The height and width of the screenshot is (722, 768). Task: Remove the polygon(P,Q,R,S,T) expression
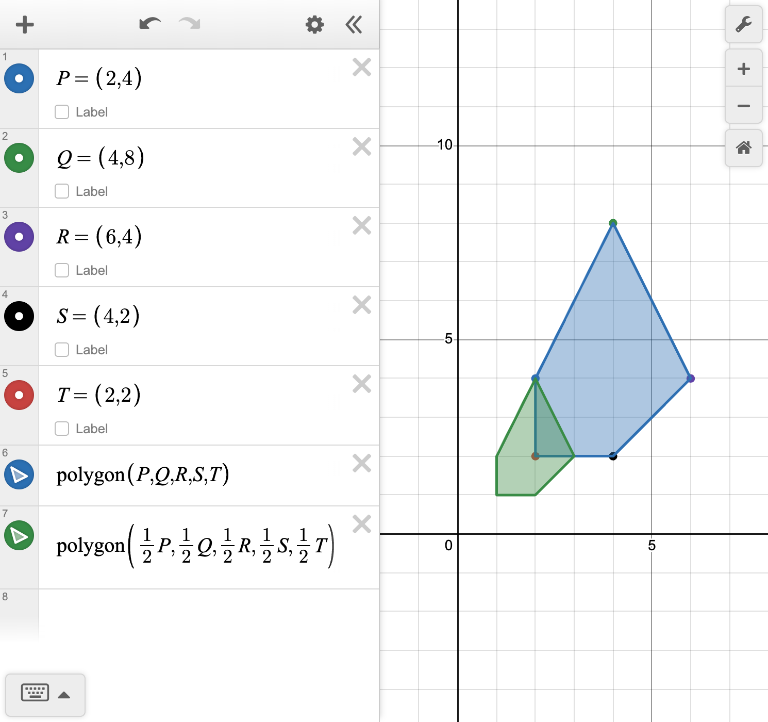[362, 463]
